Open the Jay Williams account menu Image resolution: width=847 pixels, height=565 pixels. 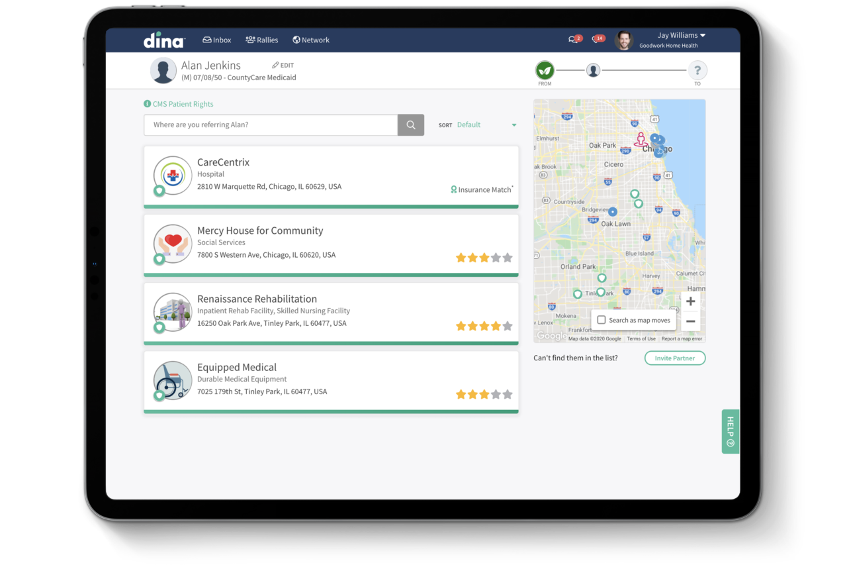tap(681, 35)
